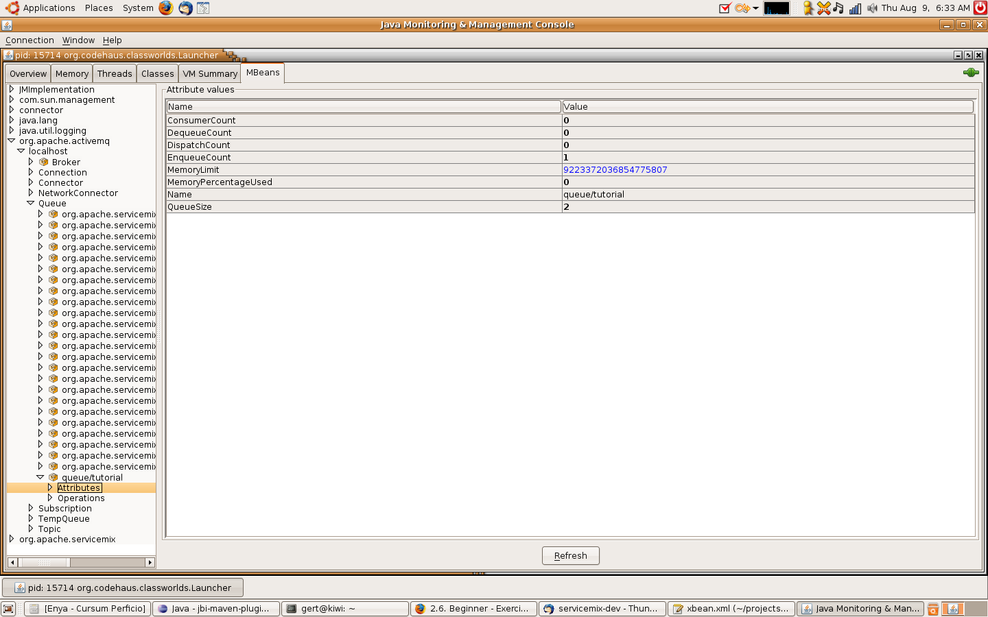988x617 pixels.
Task: Open the network signal bars applet
Action: coord(855,8)
